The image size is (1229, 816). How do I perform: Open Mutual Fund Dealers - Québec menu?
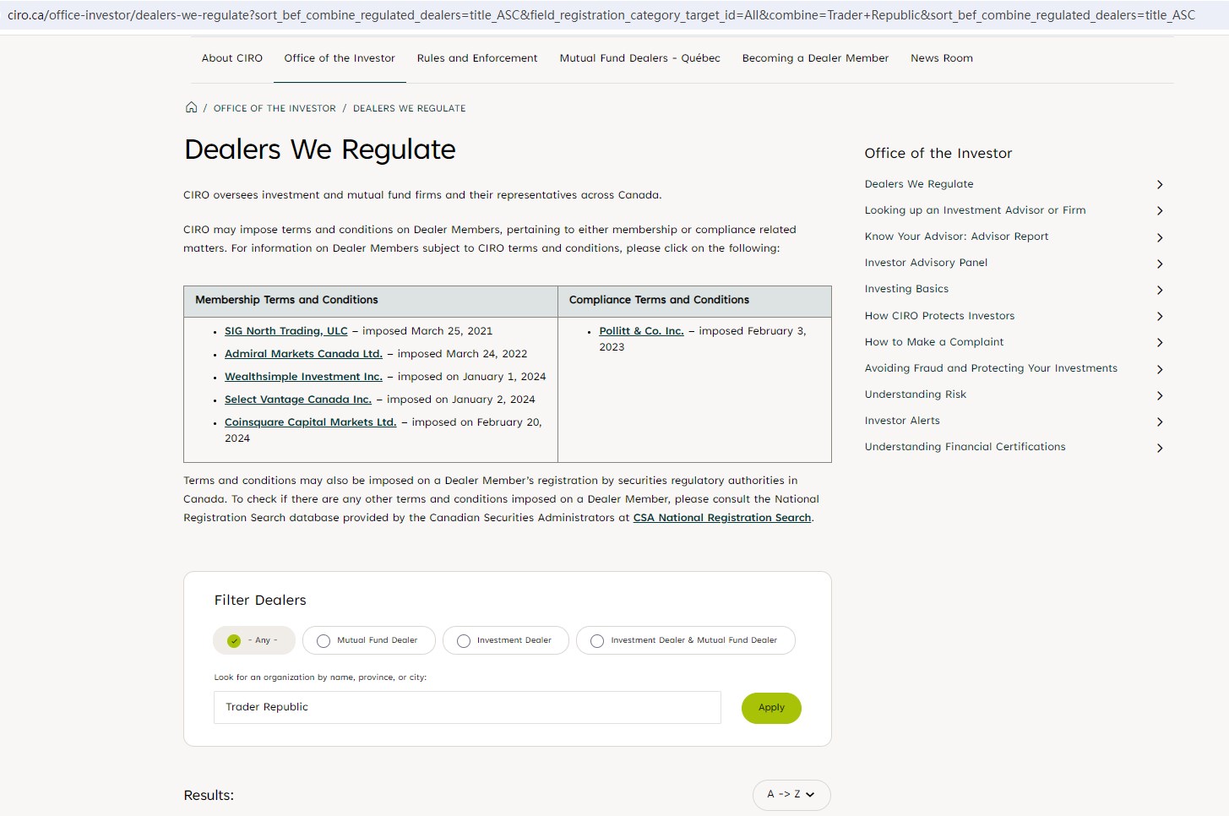coord(640,58)
